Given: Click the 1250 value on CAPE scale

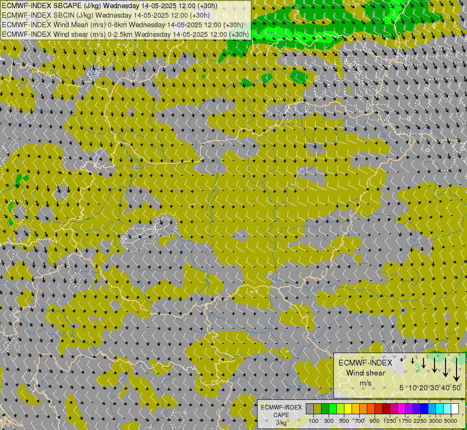Looking at the screenshot, I should 390,421.
